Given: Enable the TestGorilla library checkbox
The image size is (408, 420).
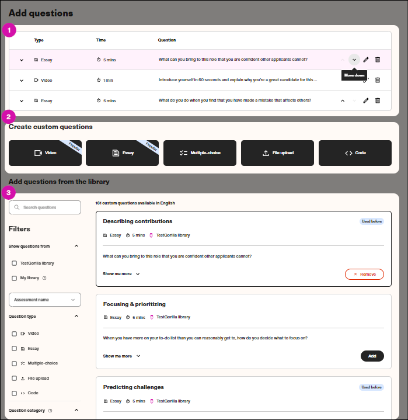Looking at the screenshot, I should click(14, 263).
